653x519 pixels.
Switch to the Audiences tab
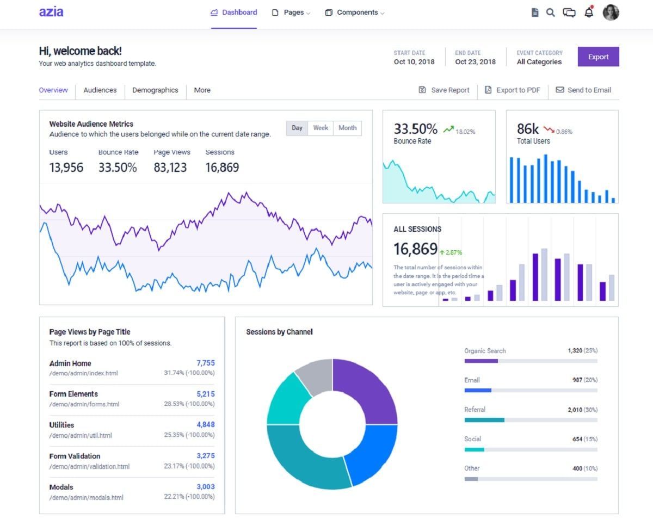(x=100, y=90)
